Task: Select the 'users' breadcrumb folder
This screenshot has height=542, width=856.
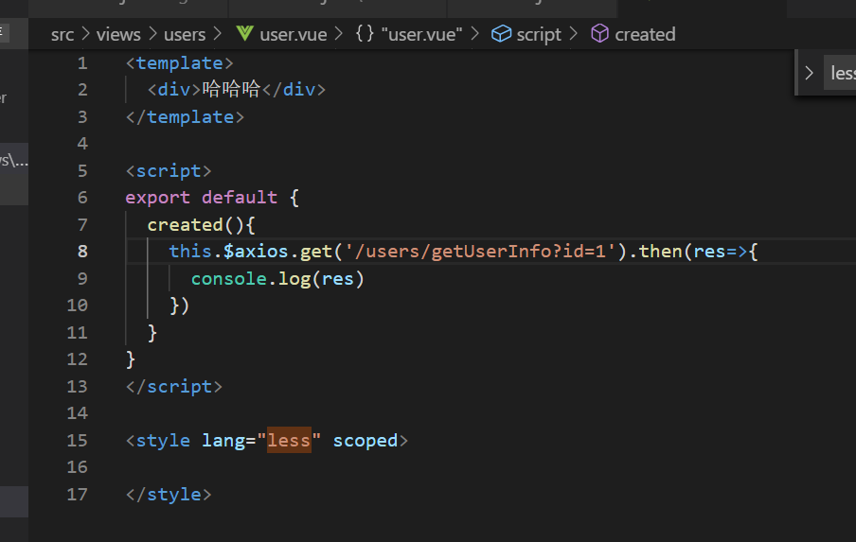Action: coord(185,34)
